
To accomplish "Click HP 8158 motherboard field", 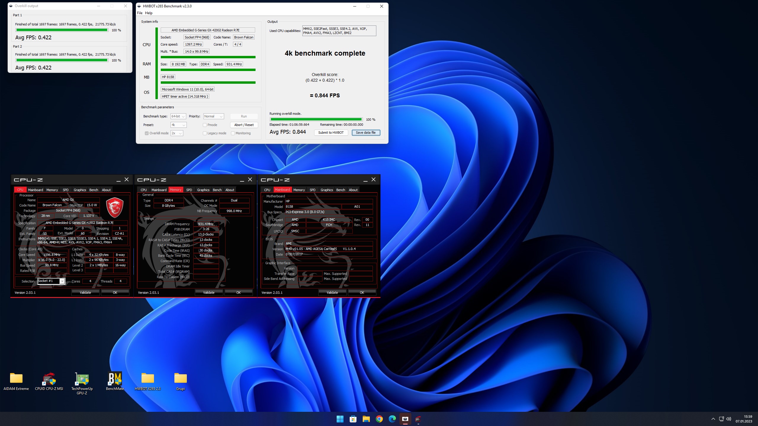I will click(x=168, y=77).
